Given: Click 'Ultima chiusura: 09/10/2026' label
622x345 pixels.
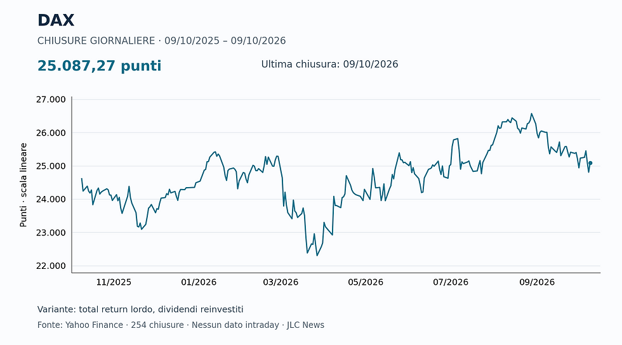Looking at the screenshot, I should (329, 64).
